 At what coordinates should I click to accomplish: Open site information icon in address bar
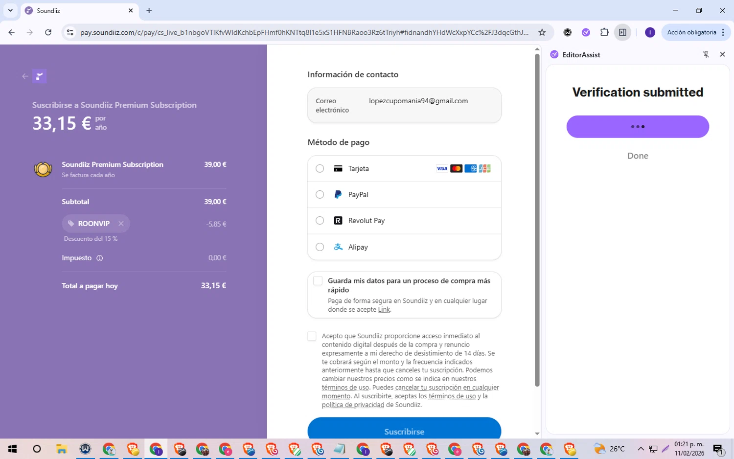coord(70,32)
